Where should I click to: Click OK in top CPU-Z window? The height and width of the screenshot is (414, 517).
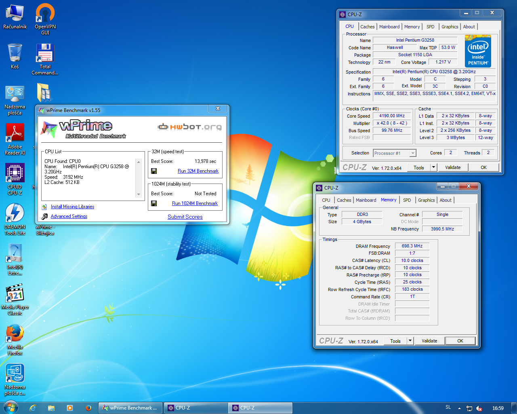[483, 167]
